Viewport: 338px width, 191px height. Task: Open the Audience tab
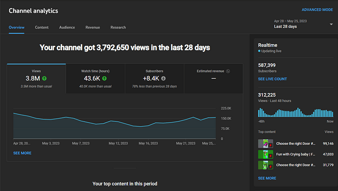67,27
